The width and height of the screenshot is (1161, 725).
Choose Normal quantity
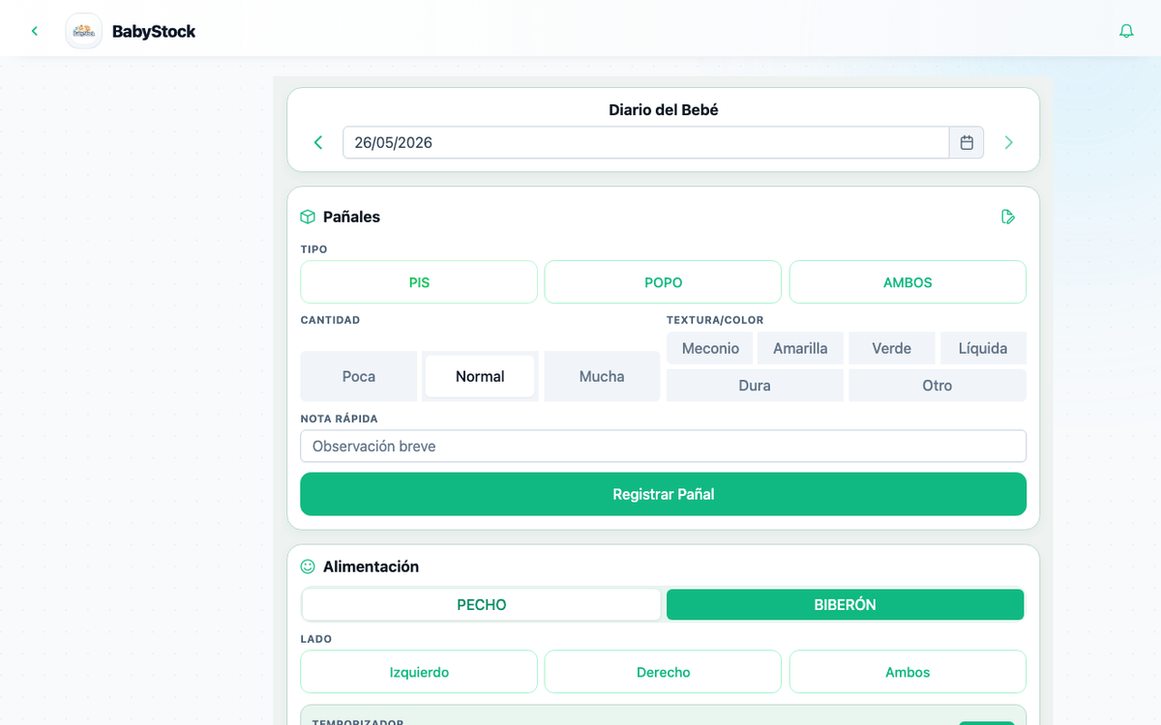click(480, 376)
